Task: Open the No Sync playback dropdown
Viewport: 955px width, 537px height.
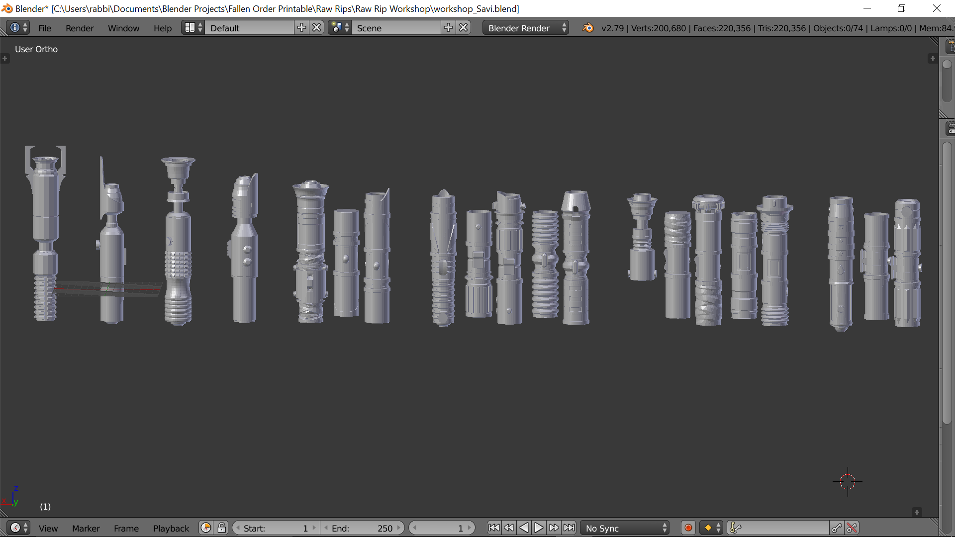Action: pos(625,528)
